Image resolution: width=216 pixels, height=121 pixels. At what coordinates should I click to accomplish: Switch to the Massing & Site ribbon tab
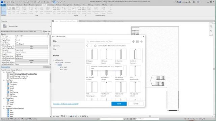67,5
